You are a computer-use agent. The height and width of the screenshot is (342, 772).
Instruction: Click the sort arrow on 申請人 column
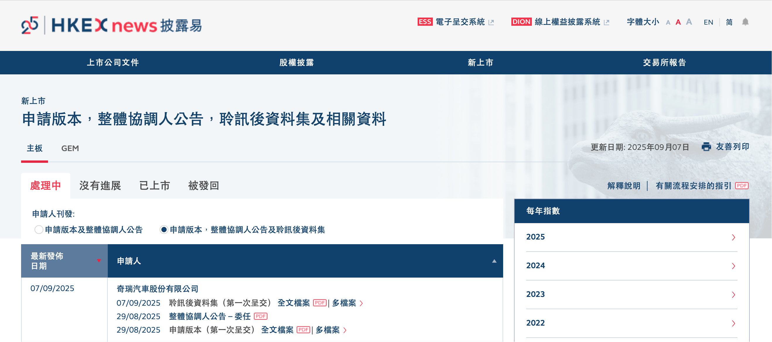pos(494,261)
